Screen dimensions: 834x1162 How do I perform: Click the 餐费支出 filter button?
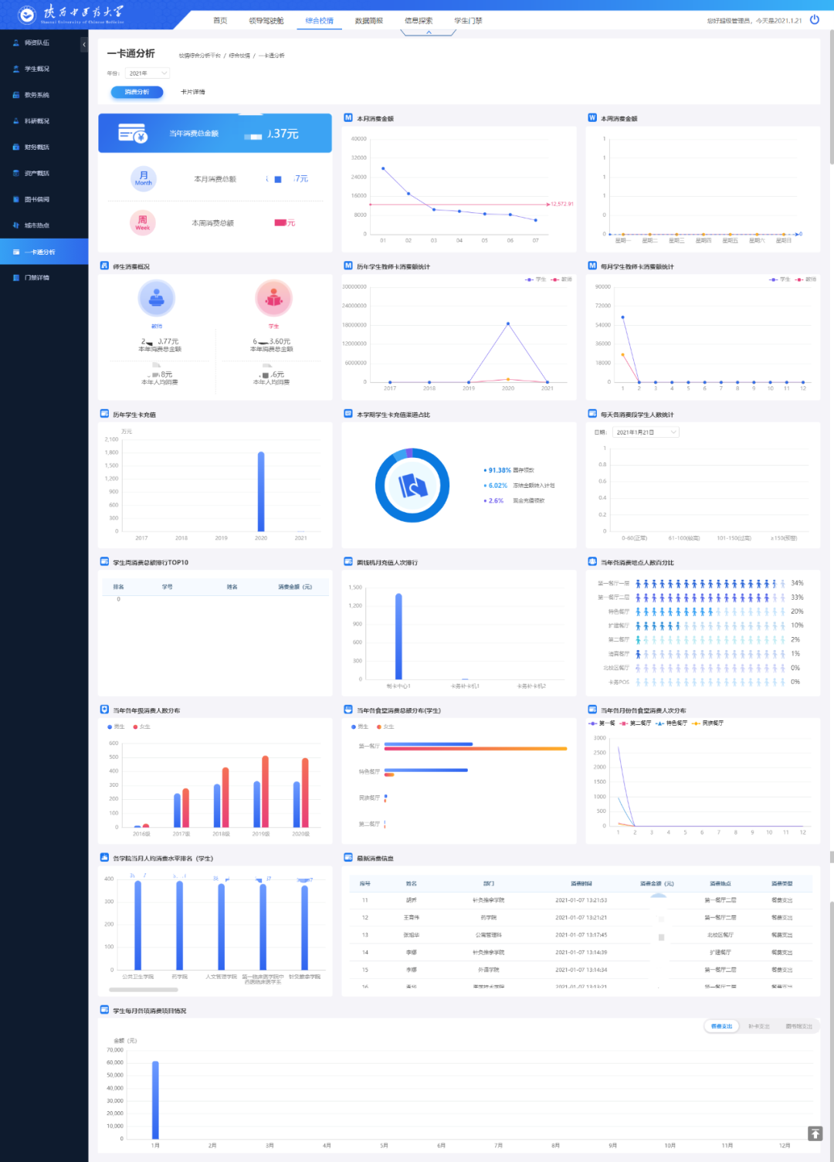721,1026
